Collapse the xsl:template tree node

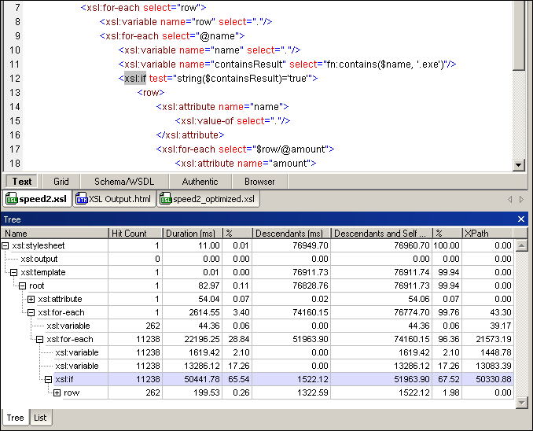pyautogui.click(x=14, y=273)
